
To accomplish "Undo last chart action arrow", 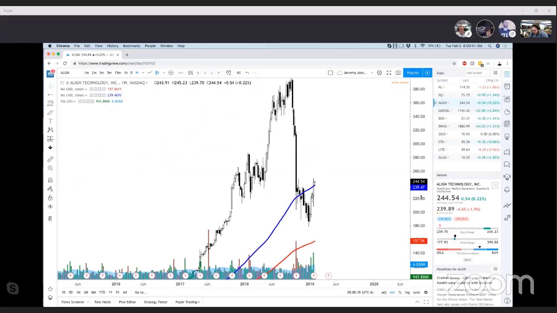I will (x=247, y=73).
